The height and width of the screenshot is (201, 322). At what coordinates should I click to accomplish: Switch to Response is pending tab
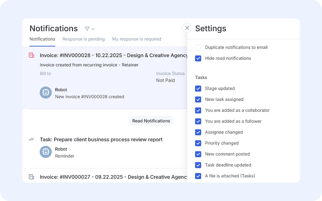coord(83,39)
